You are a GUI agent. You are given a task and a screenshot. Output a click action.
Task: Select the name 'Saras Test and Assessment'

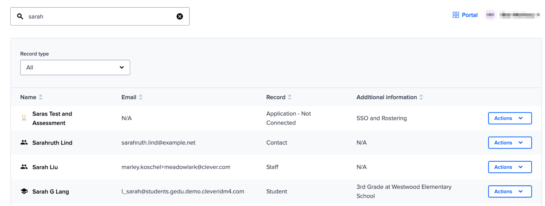point(52,118)
